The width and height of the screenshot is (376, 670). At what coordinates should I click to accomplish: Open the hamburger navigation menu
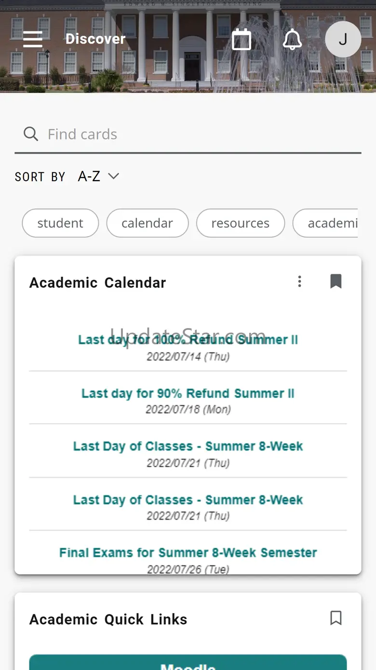[x=33, y=39]
